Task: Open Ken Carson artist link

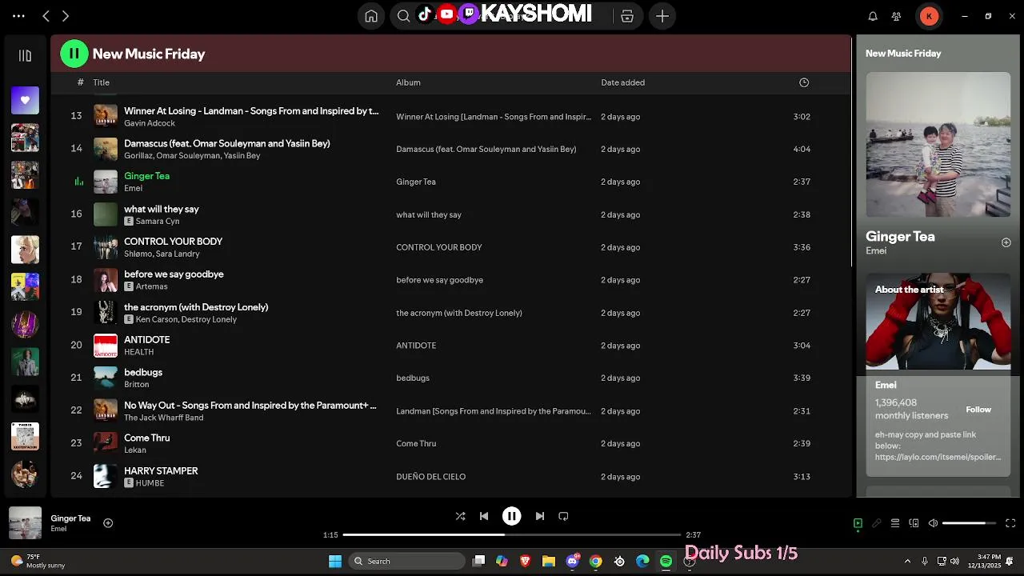Action: coord(157,319)
